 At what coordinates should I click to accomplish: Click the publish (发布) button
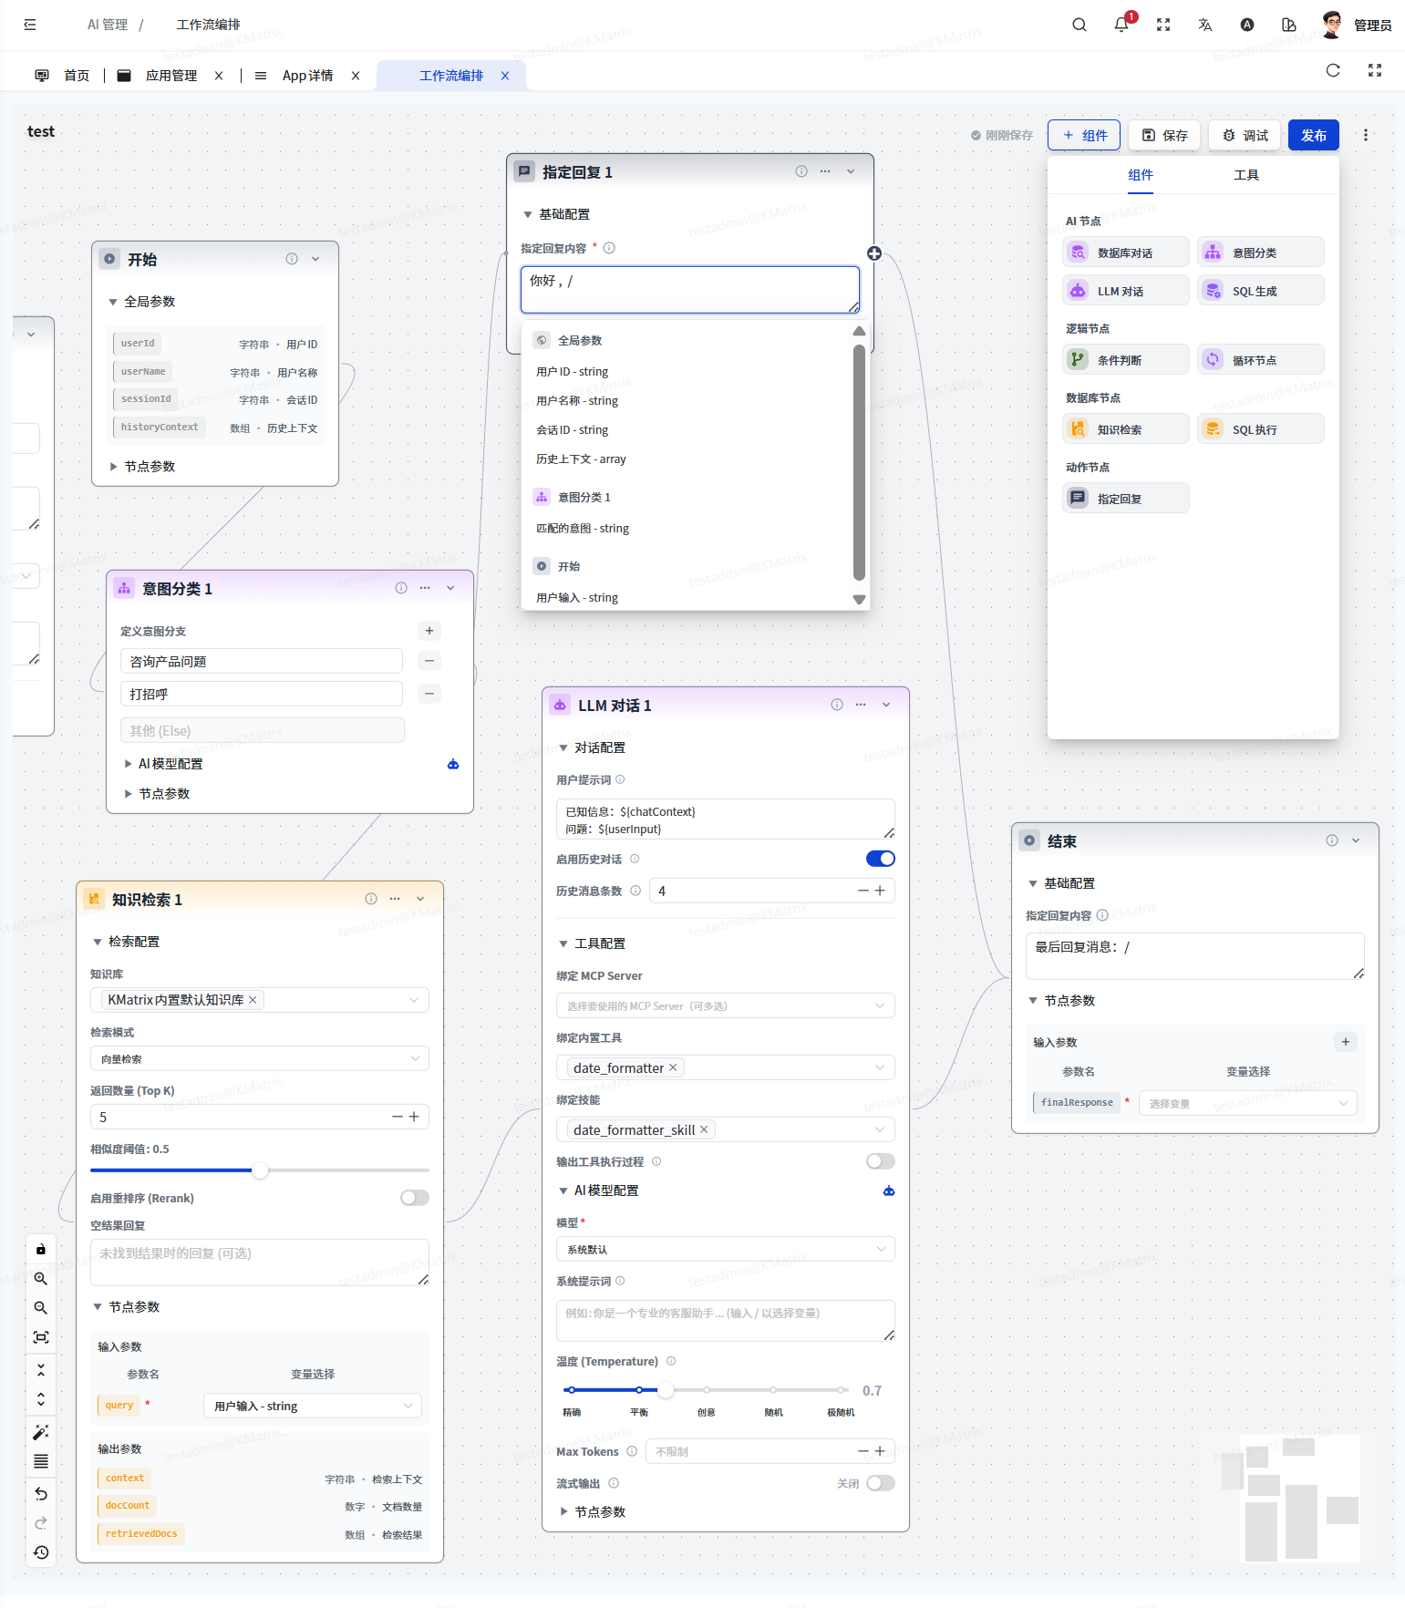click(1313, 135)
